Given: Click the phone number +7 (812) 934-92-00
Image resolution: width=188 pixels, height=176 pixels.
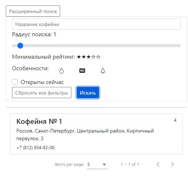Looking at the screenshot, I should pos(36,148).
